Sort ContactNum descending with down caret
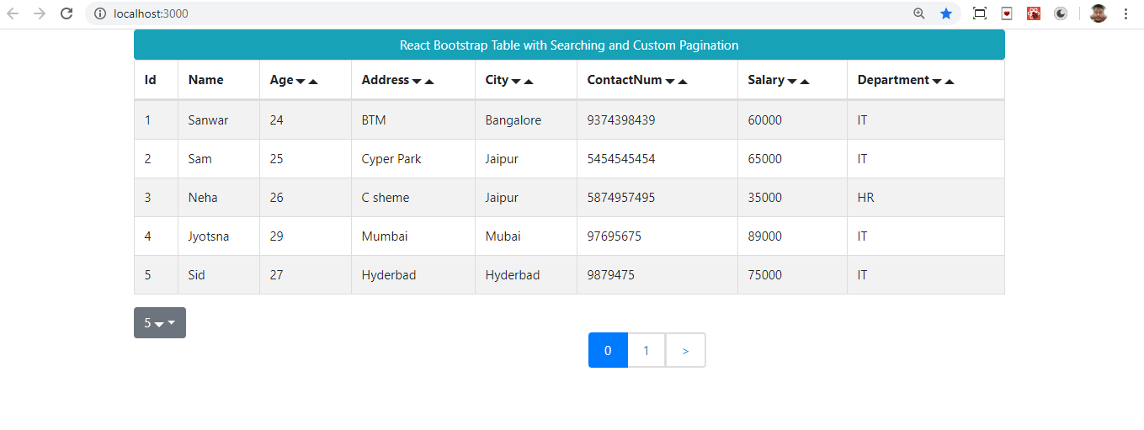The height and width of the screenshot is (430, 1144). [670, 82]
